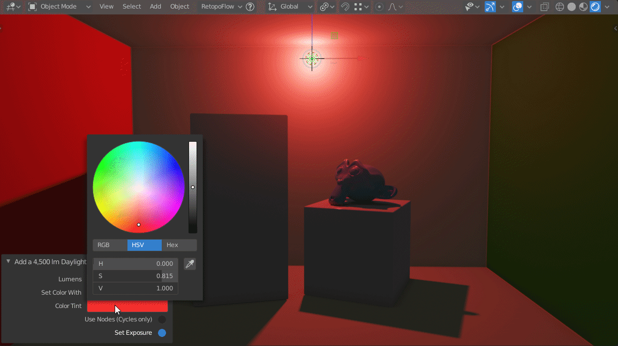The width and height of the screenshot is (618, 346).
Task: Toggle the viewport overlays button
Action: click(x=517, y=7)
